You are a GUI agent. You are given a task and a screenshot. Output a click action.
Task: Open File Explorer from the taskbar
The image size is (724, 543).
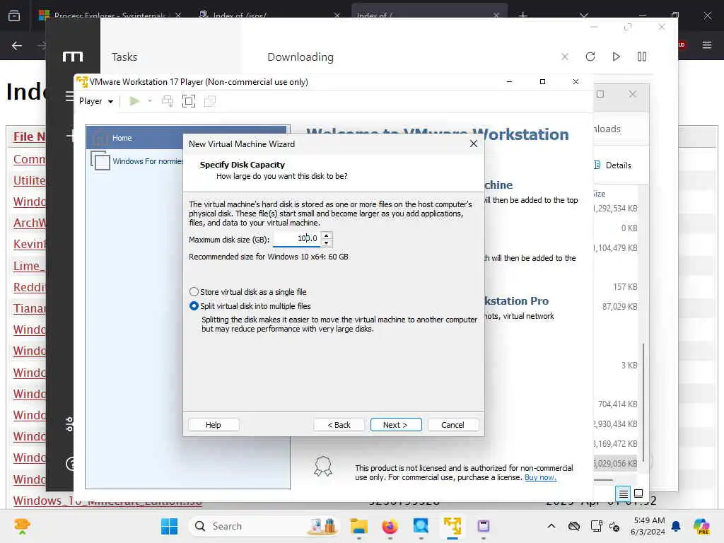[x=358, y=526]
